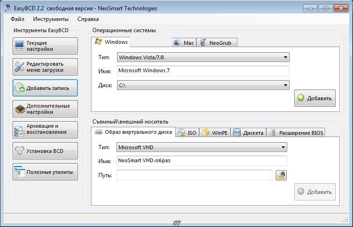Screen dimensions: 353x227
Task: Click the disabled lower Добавить button
Action: 315,192
